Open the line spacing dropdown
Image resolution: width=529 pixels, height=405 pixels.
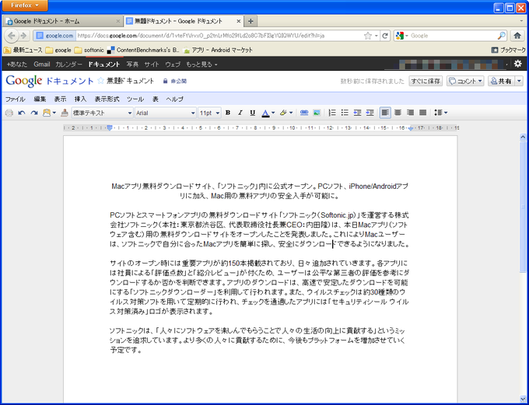440,113
